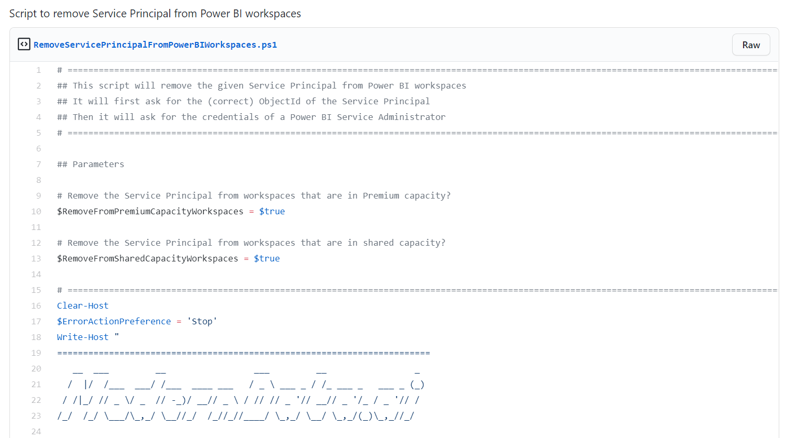
Task: Click the 'Stop' string value
Action: click(x=202, y=322)
